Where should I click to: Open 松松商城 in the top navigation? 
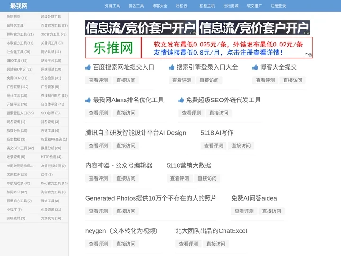[231, 6]
